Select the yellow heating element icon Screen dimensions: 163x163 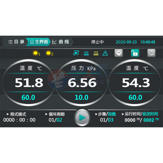(96, 53)
